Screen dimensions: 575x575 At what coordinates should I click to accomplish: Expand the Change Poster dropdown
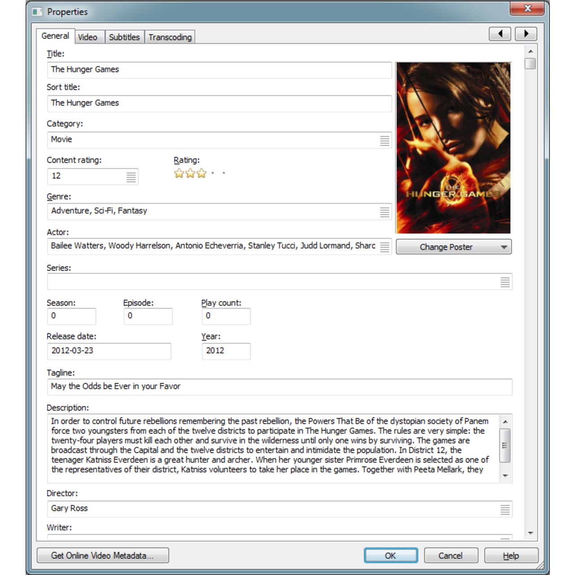(x=504, y=247)
